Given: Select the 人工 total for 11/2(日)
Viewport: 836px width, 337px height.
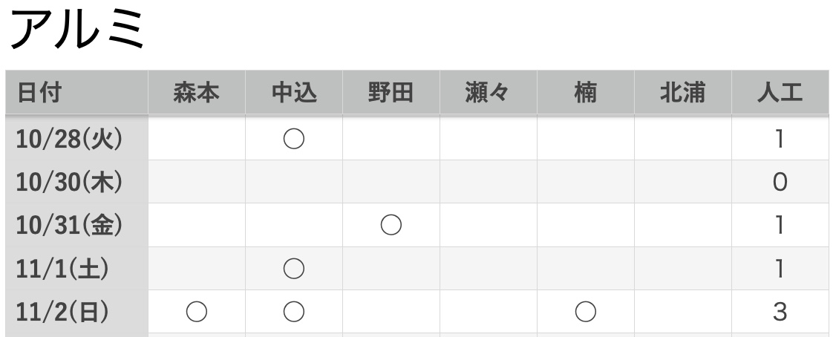Looking at the screenshot, I should click(780, 313).
